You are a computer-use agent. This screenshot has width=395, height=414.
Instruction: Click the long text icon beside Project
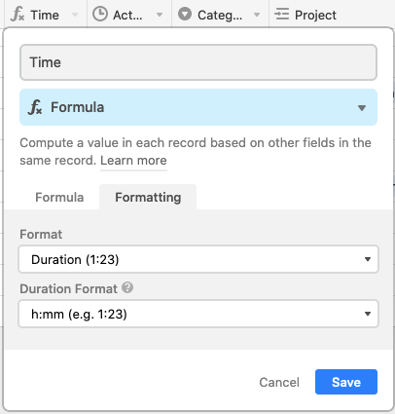click(x=281, y=15)
